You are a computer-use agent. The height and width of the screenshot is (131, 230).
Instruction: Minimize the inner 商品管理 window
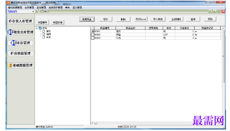coord(214,11)
